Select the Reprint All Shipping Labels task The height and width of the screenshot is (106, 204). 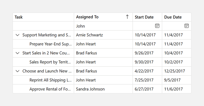tap(50, 80)
